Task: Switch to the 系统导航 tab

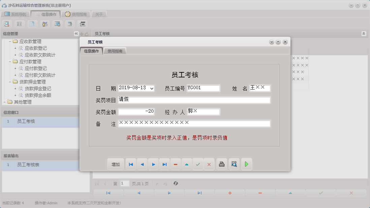Action: click(x=17, y=14)
